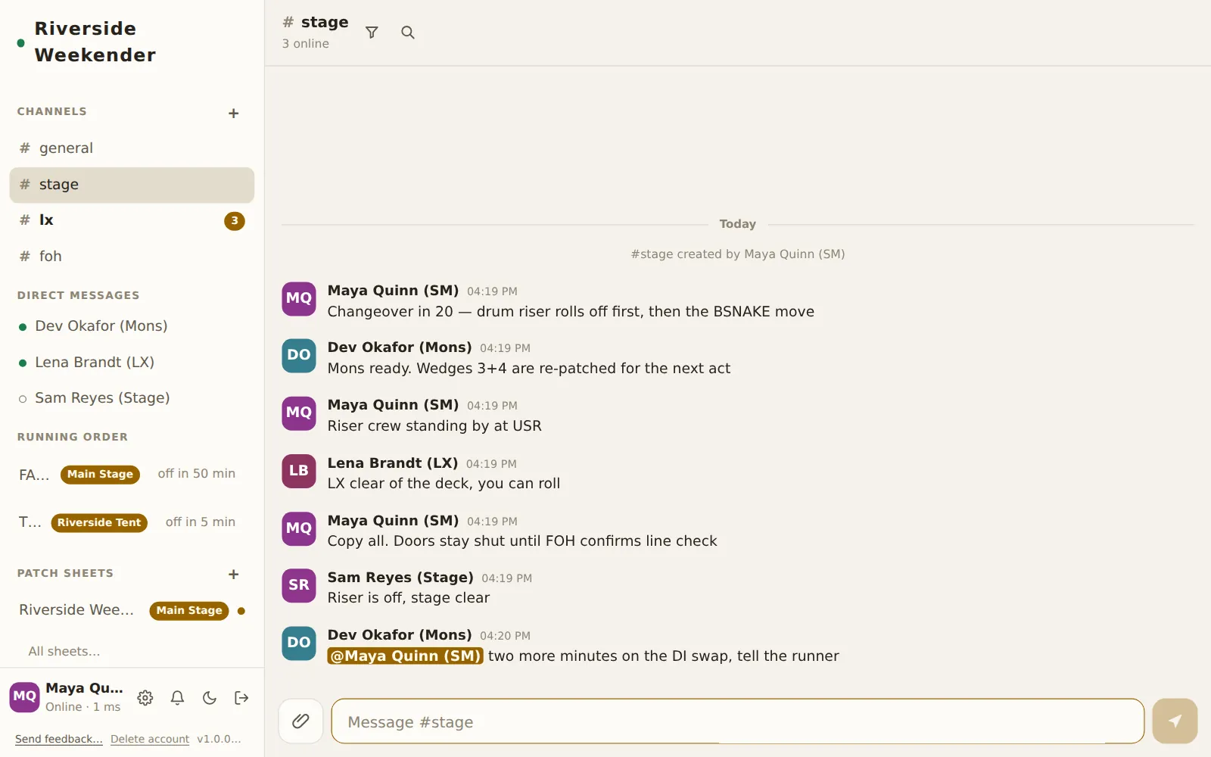Click the 'off in 5 min' running order text
The height and width of the screenshot is (757, 1211).
pyautogui.click(x=201, y=522)
